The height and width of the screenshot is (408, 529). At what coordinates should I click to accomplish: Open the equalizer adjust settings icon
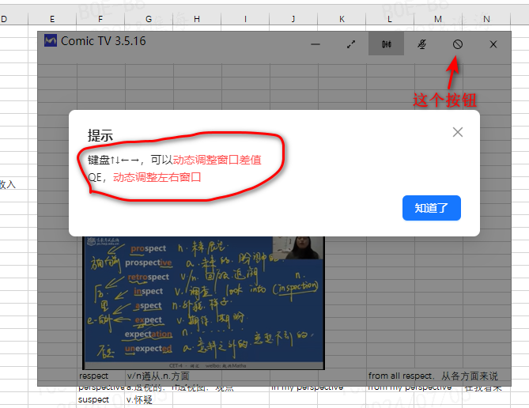pos(387,43)
